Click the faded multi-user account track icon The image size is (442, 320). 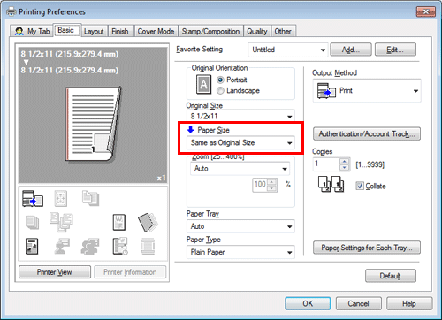point(90,247)
